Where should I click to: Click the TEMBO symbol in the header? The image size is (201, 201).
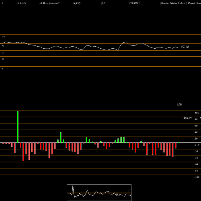click(135, 3)
